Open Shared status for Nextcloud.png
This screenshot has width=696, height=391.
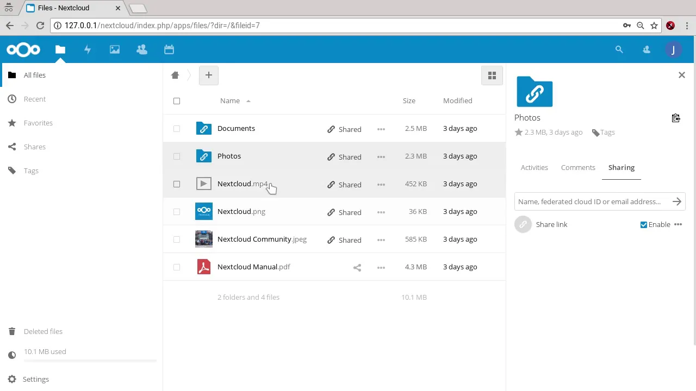[344, 212]
